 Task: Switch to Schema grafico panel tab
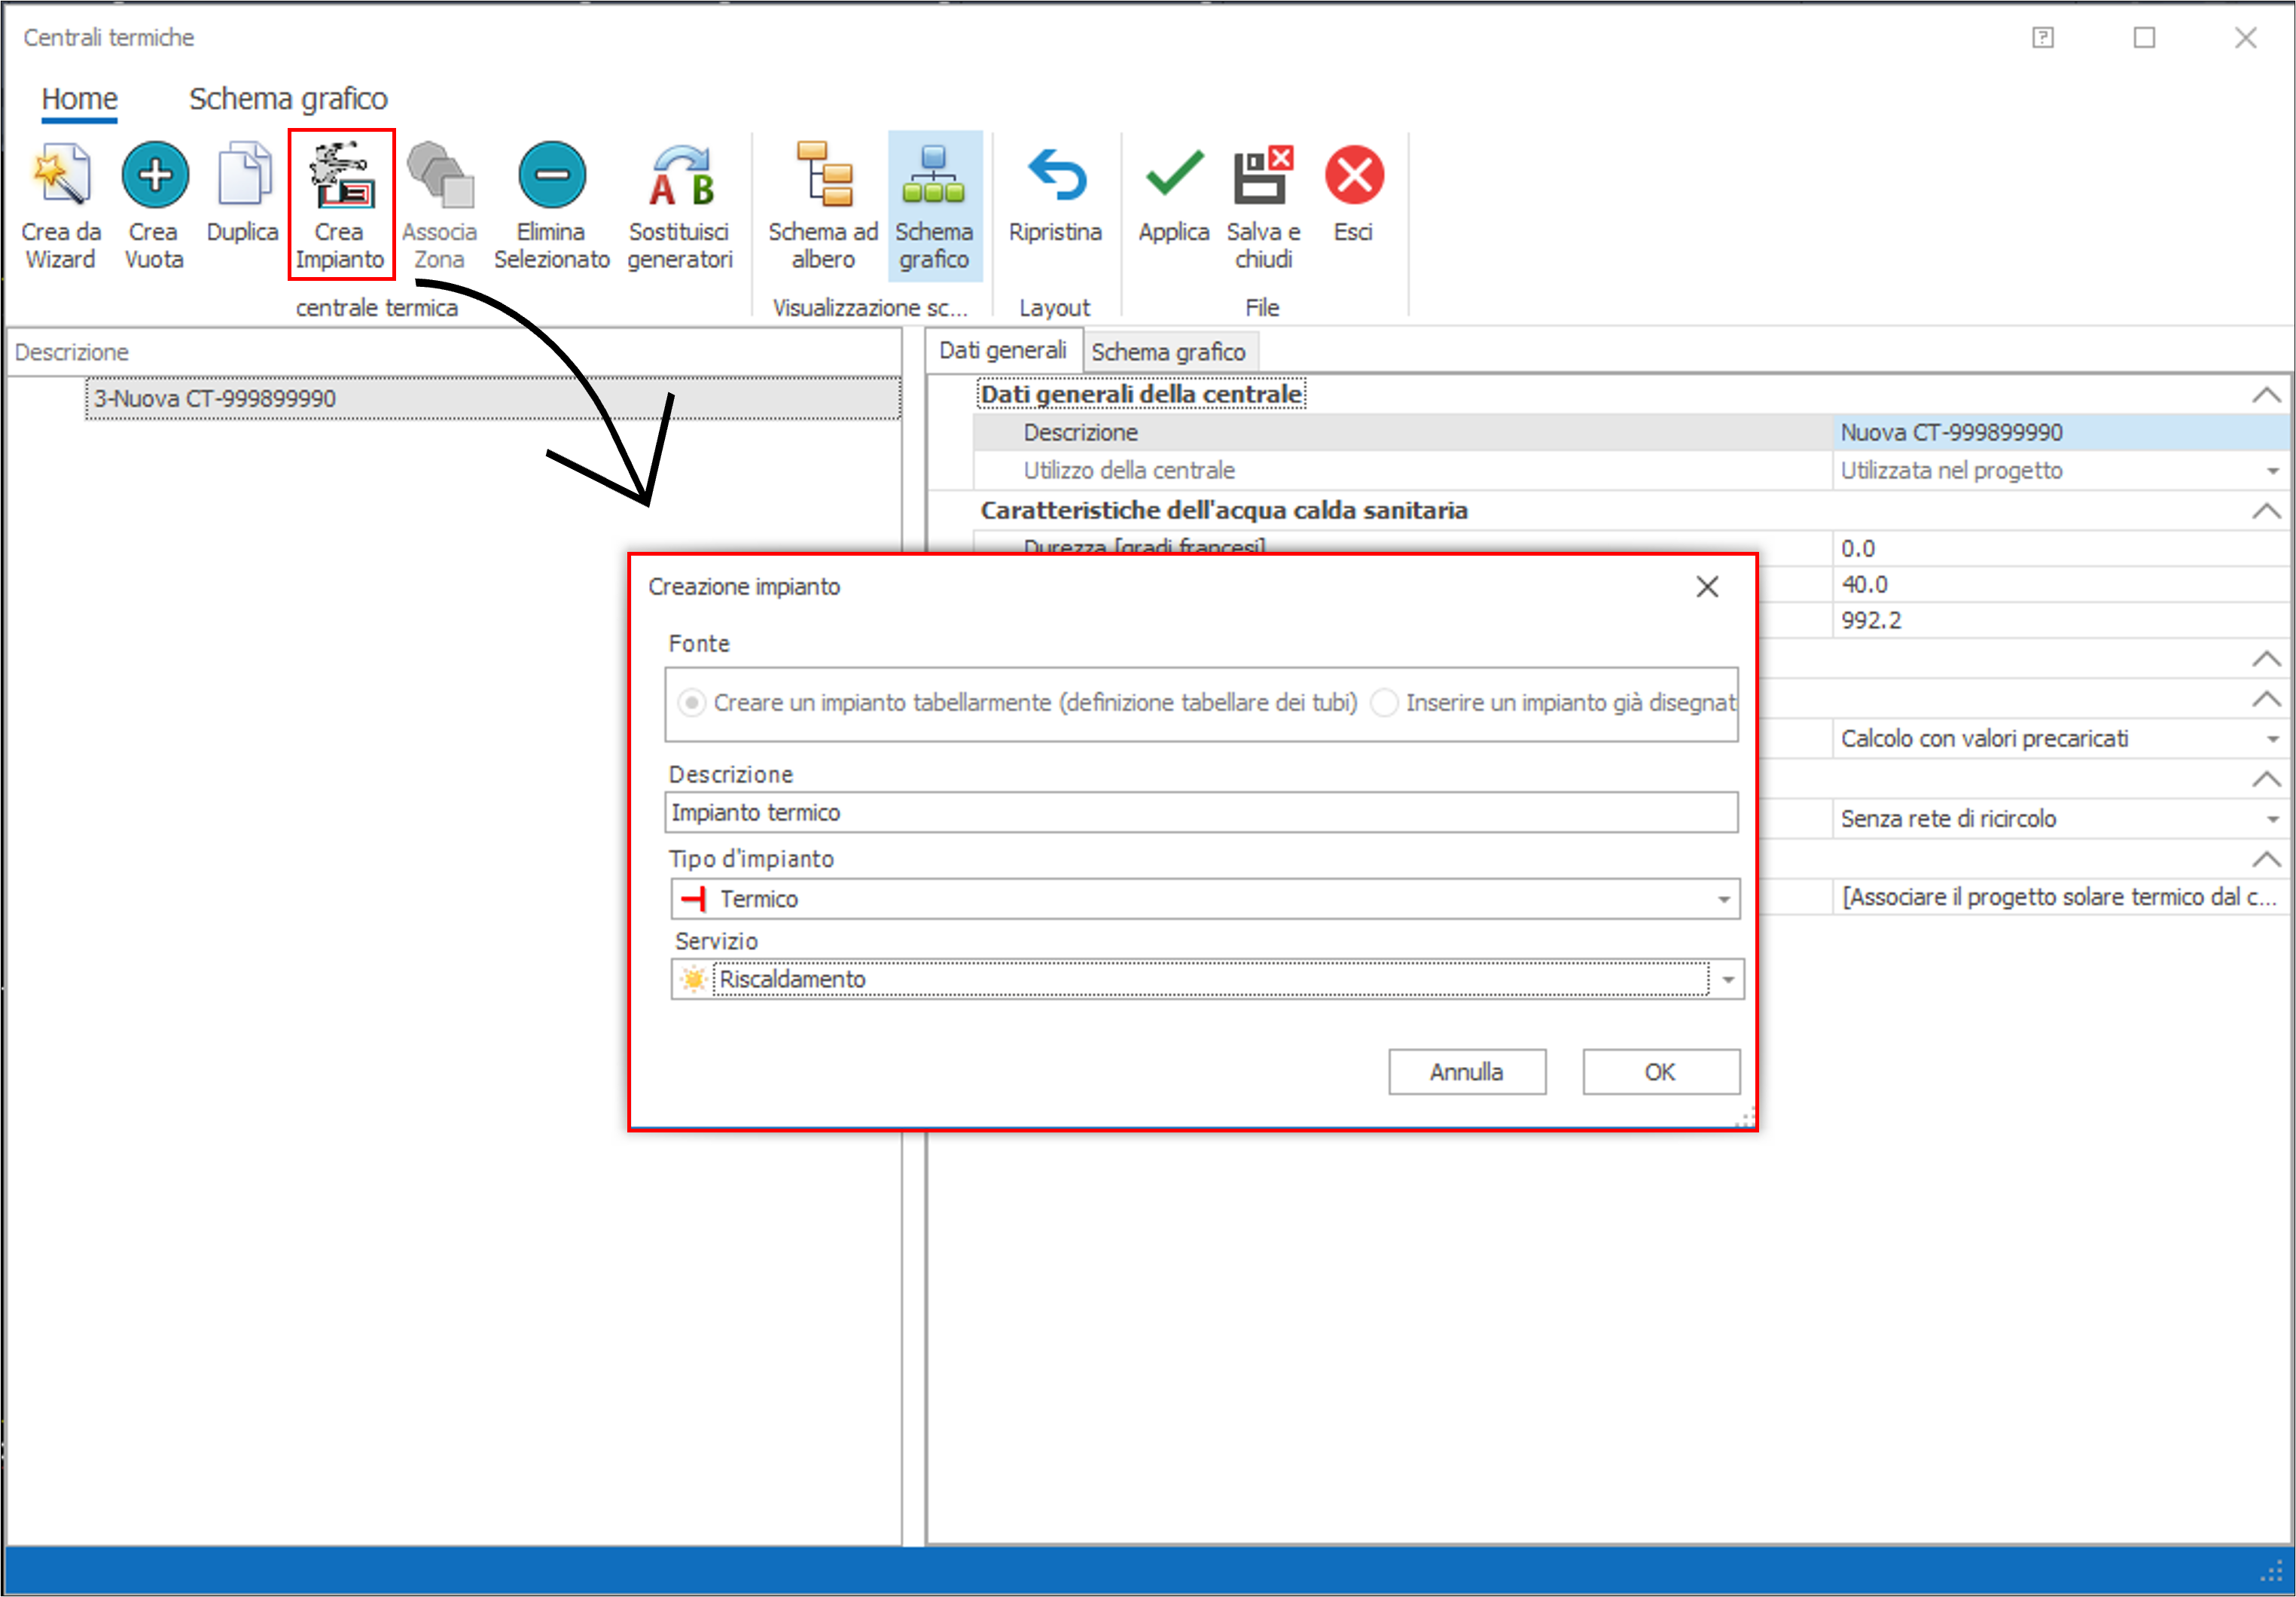pos(1167,352)
